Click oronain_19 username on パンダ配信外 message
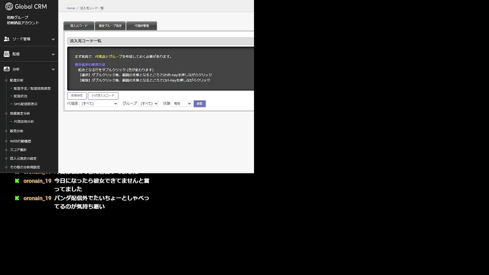 [x=37, y=198]
